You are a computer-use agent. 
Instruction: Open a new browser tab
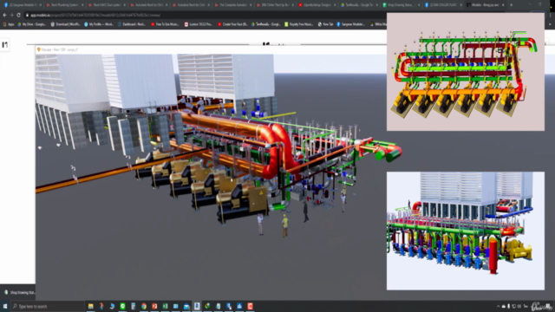[512, 5]
